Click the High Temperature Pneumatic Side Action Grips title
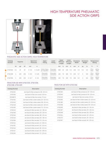Screen dimensions: 106x142 coord(75,14)
